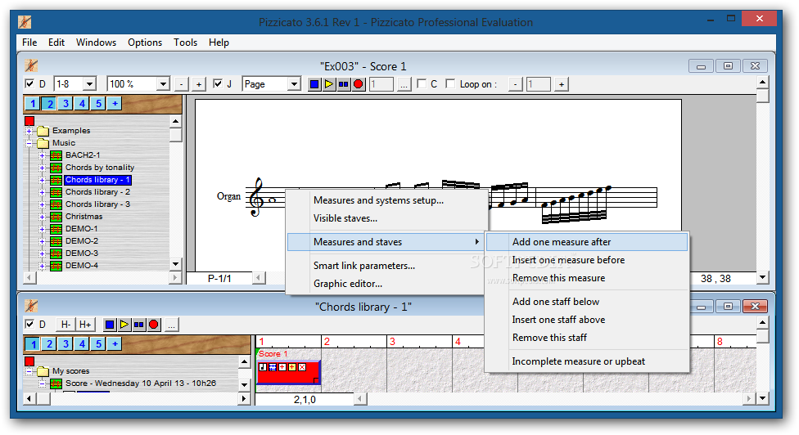Increase the loop count with the plus button
Viewport: 799px width, 435px height.
(561, 84)
